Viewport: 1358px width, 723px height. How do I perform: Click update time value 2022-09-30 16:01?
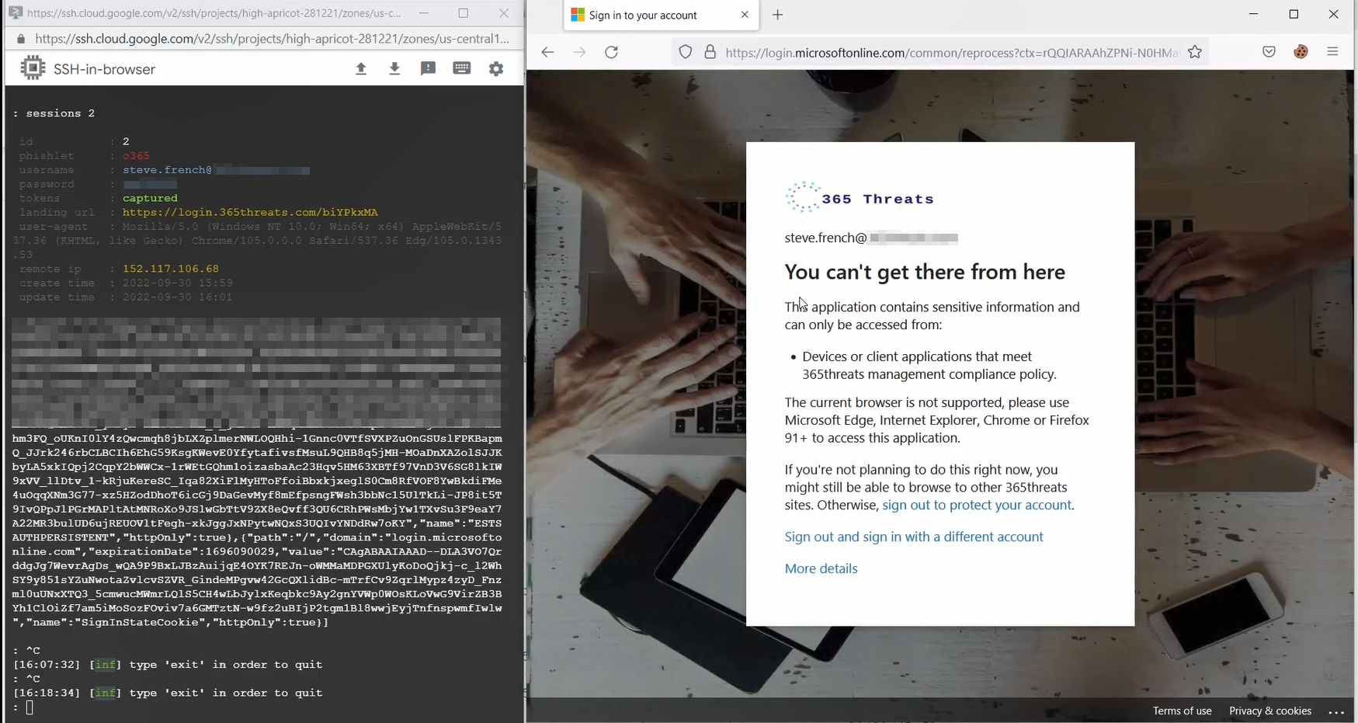[178, 297]
